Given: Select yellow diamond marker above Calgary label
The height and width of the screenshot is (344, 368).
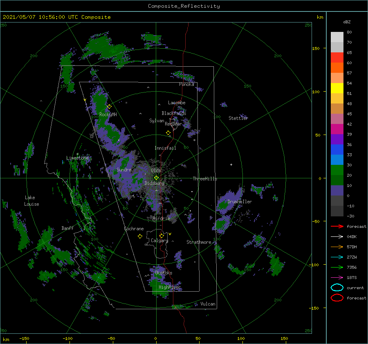Looking at the screenshot, I should 162,236.
